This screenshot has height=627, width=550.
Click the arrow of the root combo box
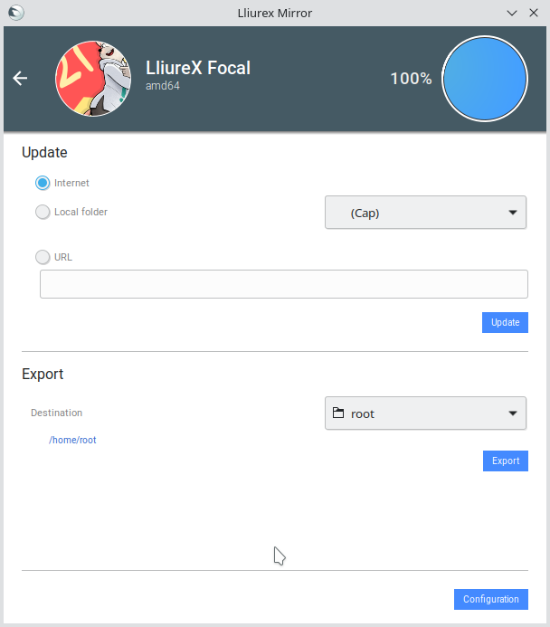tap(513, 413)
